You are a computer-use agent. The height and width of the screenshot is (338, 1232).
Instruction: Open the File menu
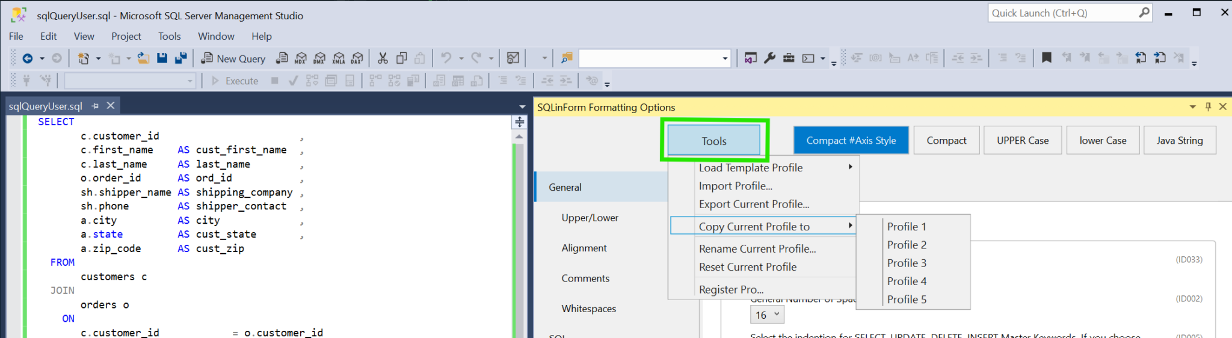(x=16, y=36)
